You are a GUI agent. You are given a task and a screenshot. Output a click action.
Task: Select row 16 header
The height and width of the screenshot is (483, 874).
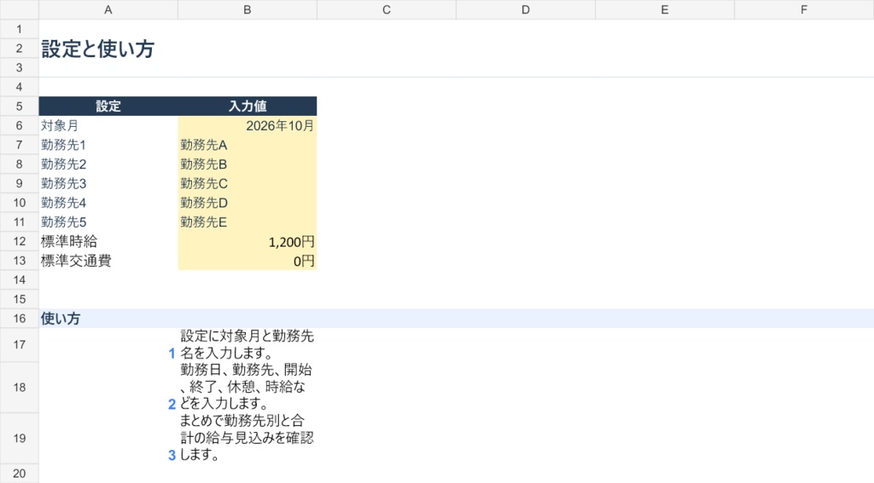click(19, 319)
